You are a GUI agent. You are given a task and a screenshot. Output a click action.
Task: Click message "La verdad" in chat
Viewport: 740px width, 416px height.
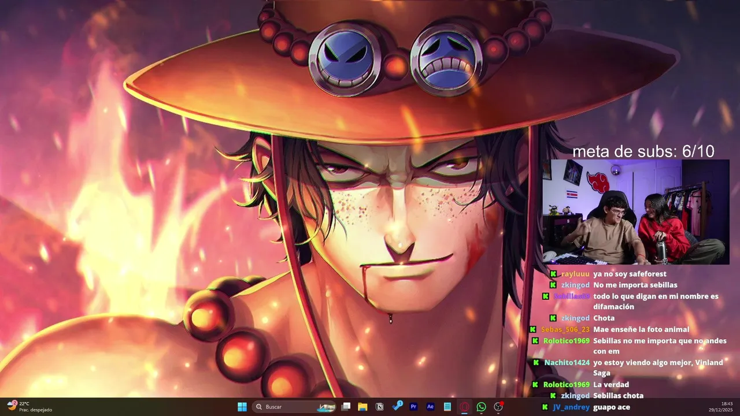coord(611,385)
